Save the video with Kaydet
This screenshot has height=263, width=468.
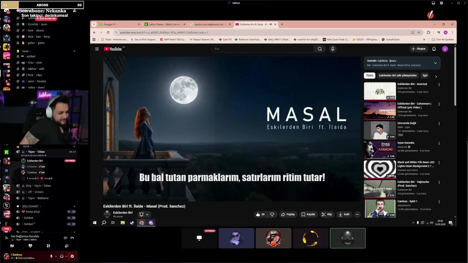click(x=308, y=214)
